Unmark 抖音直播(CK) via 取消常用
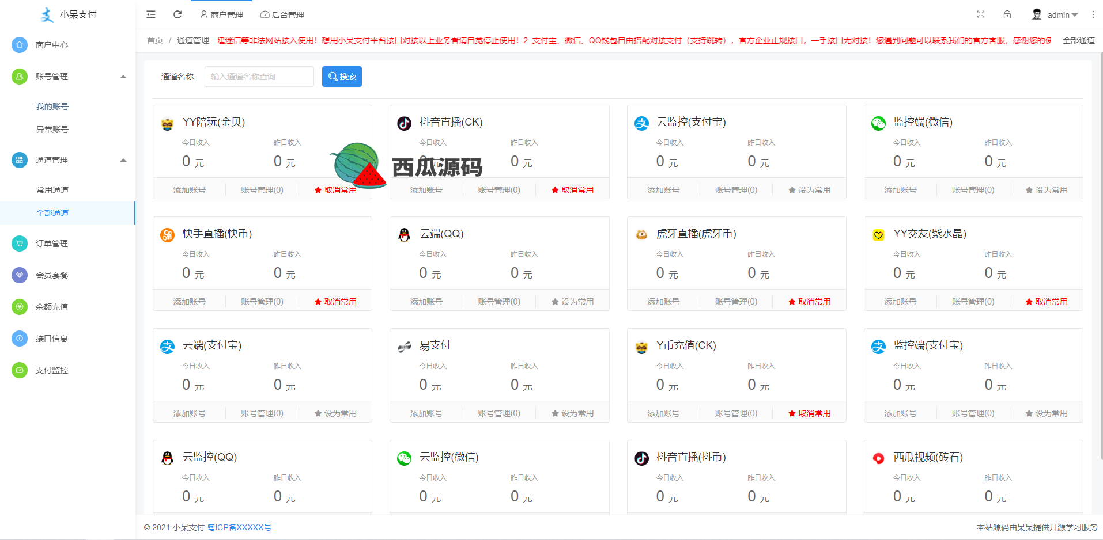Viewport: 1103px width, 540px height. [x=572, y=190]
